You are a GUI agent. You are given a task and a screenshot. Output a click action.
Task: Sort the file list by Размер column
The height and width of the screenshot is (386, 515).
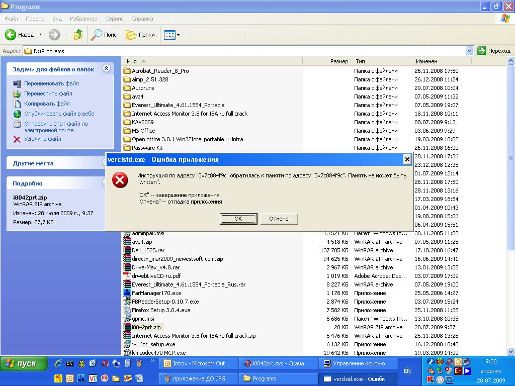tap(327, 61)
